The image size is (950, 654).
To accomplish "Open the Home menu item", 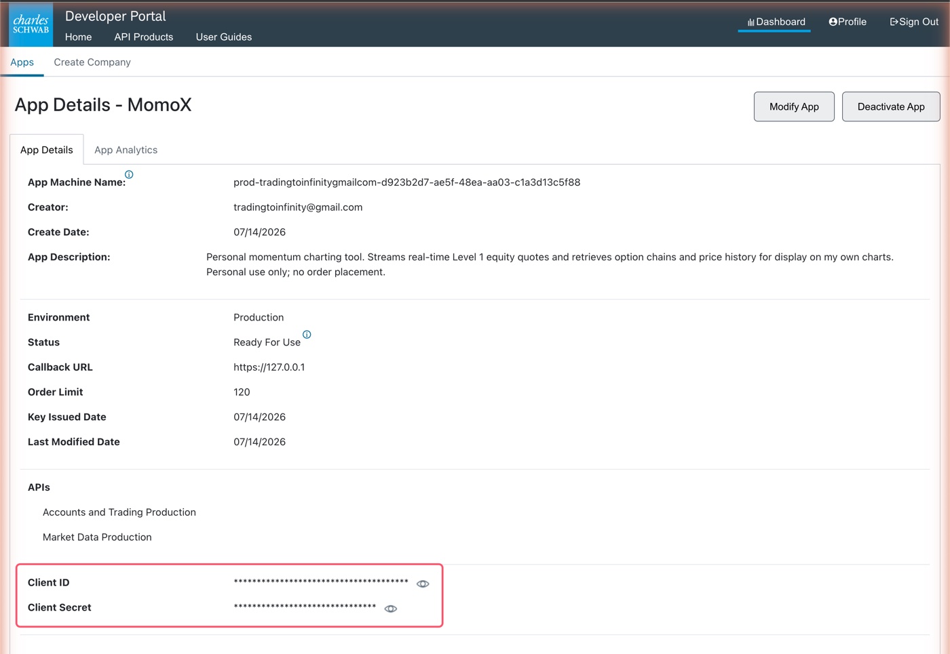I will tap(78, 37).
